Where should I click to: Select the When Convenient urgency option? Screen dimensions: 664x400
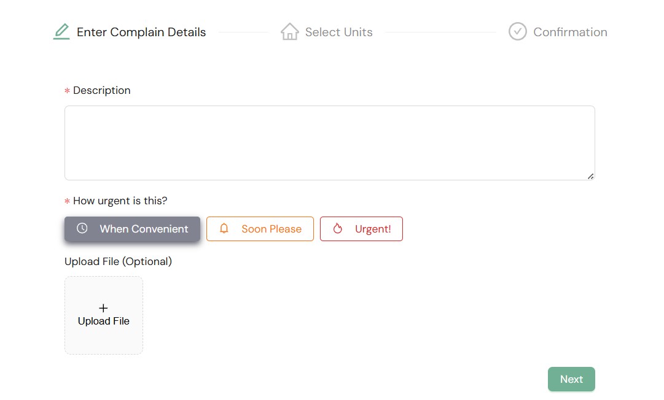tap(133, 229)
